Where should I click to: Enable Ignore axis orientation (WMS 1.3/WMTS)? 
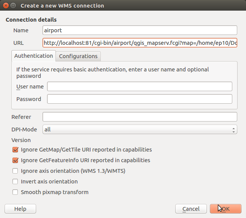click(x=16, y=171)
